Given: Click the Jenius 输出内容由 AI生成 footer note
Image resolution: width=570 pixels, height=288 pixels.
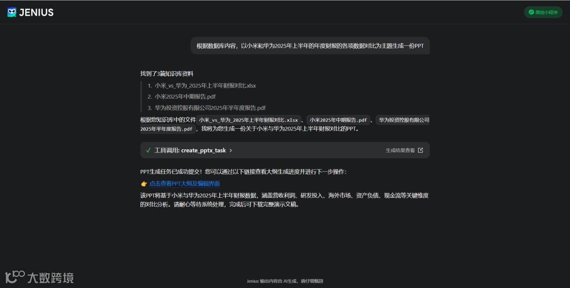Looking at the screenshot, I should tap(284, 281).
